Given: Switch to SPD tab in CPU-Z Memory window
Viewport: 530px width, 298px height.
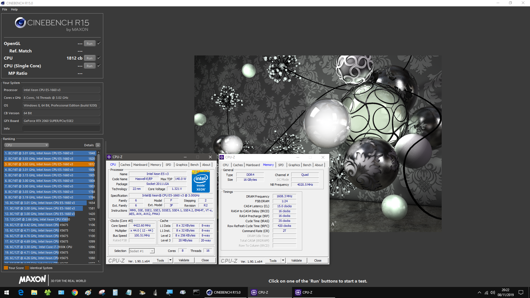Looking at the screenshot, I should [x=281, y=165].
